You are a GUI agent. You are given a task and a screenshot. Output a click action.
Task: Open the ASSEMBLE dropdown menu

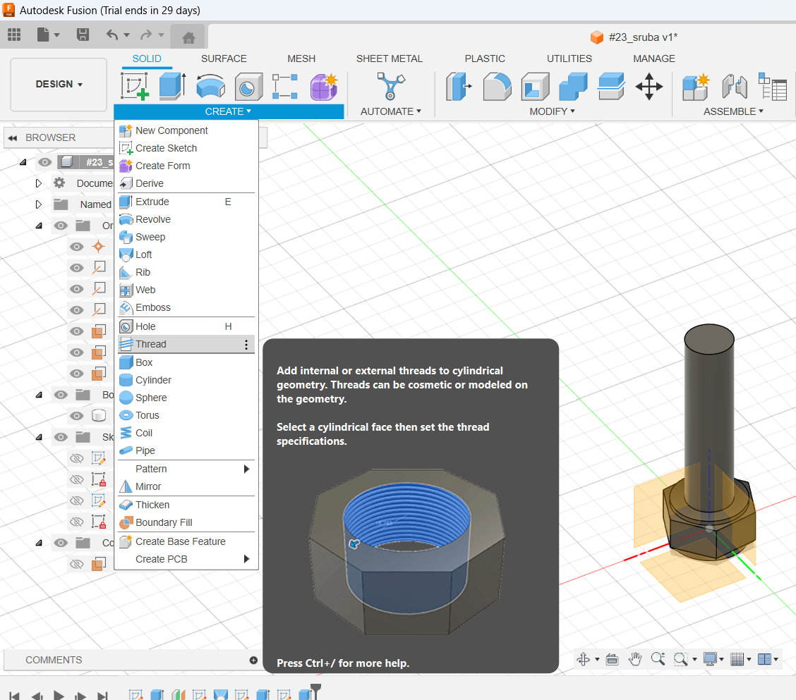(x=733, y=111)
